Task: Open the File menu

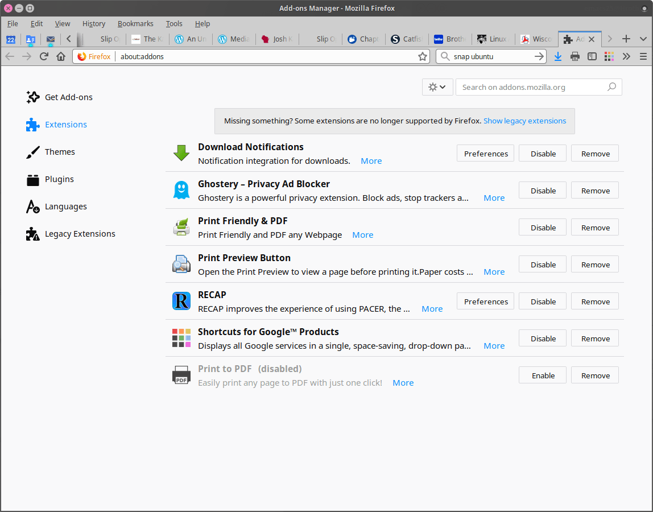Action: point(13,24)
